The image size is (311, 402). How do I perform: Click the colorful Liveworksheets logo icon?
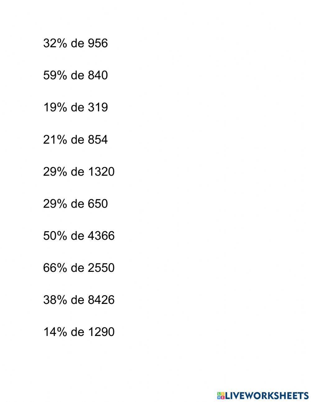pyautogui.click(x=221, y=395)
